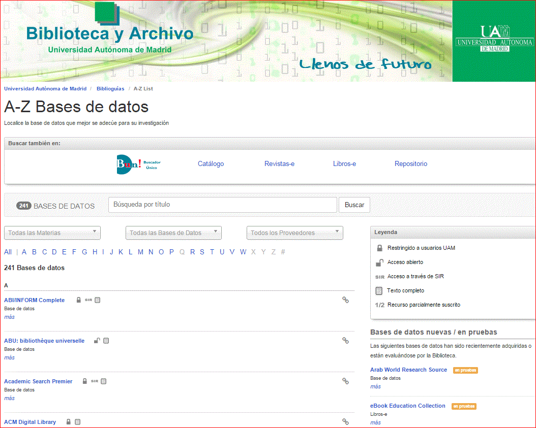The image size is (536, 428).
Task: Click the legend Texto completo document icon
Action: [x=379, y=291]
